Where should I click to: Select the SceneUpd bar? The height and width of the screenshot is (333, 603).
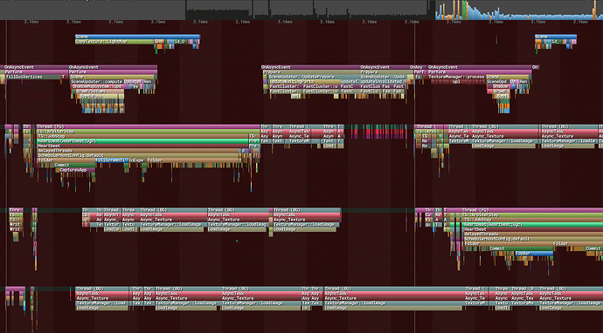pos(498,82)
